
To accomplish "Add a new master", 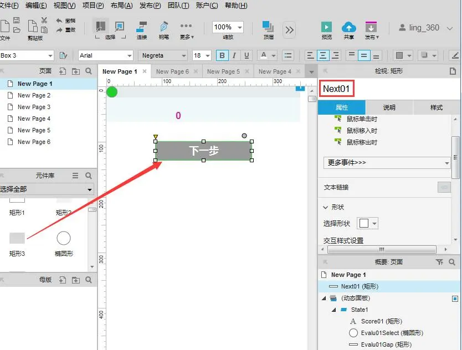I will point(63,280).
